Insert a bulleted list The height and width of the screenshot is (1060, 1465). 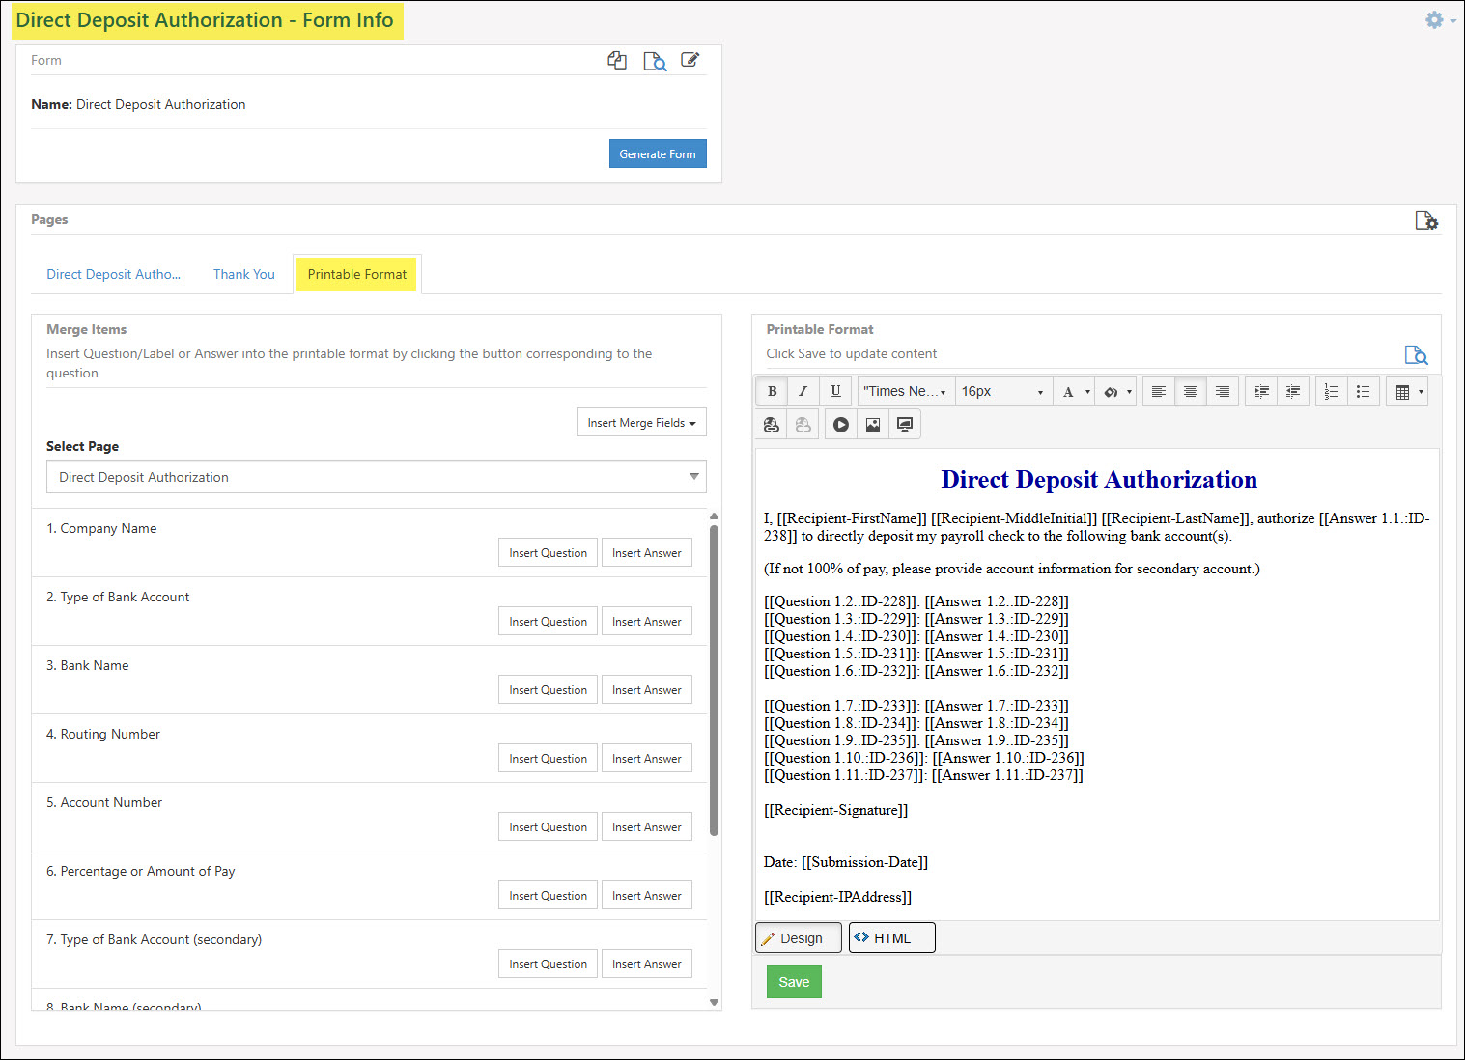[x=1363, y=391]
